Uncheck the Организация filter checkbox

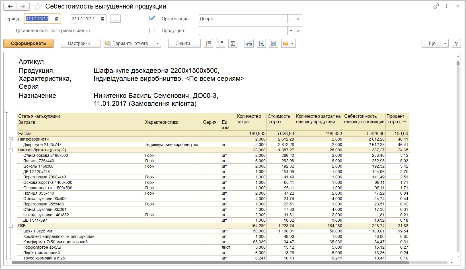(x=152, y=18)
